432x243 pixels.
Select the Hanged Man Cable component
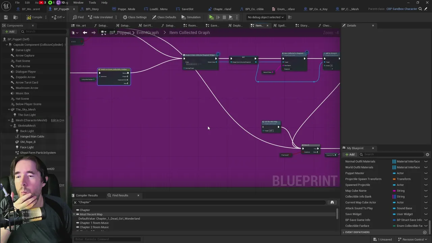[x=32, y=136]
